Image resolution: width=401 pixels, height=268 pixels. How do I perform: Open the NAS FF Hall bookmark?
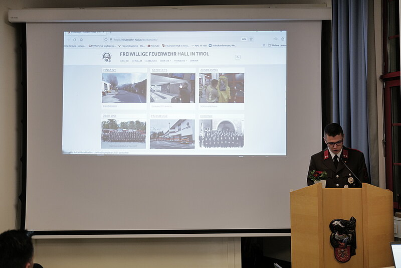click(199, 46)
